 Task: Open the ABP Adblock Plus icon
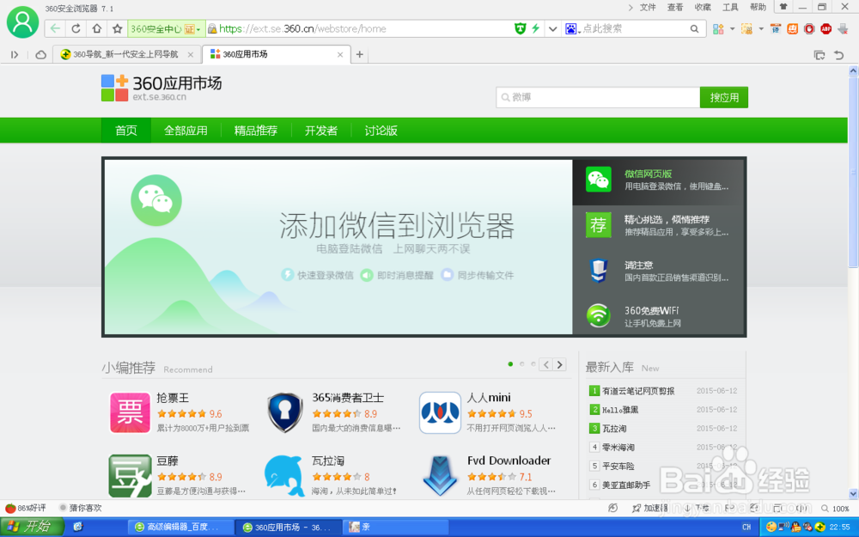pyautogui.click(x=826, y=29)
